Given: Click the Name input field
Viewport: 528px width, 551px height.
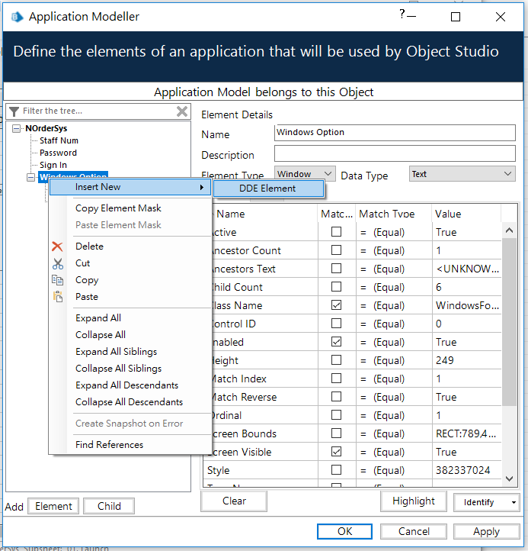Looking at the screenshot, I should 395,133.
